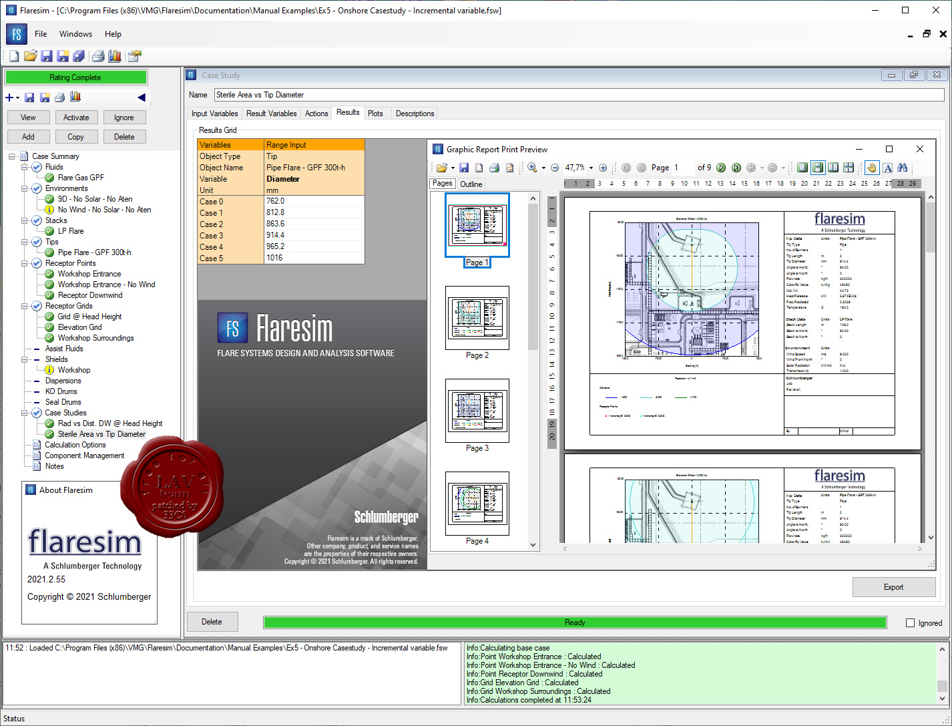Image resolution: width=952 pixels, height=726 pixels.
Task: Click the Open folder icon in main toolbar
Action: [30, 56]
